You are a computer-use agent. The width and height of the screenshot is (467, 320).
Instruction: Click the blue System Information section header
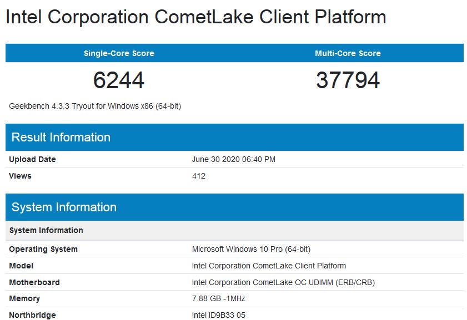(x=64, y=207)
